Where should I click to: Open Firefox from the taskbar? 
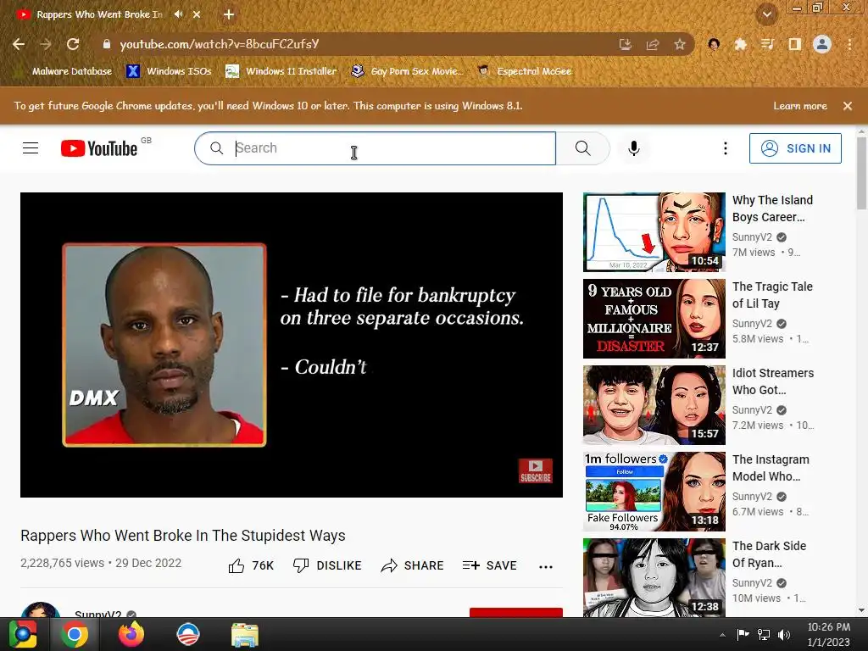click(x=131, y=634)
